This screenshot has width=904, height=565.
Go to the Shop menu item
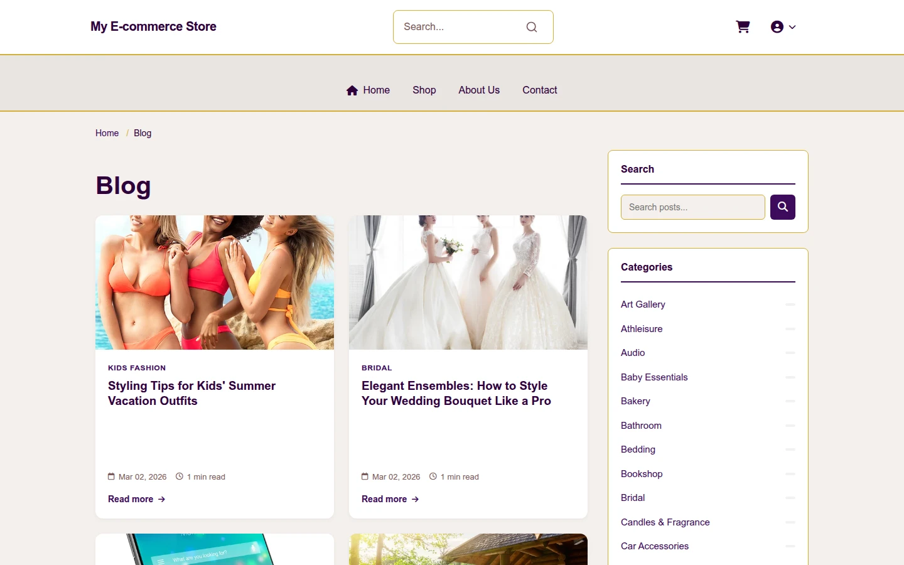(424, 90)
